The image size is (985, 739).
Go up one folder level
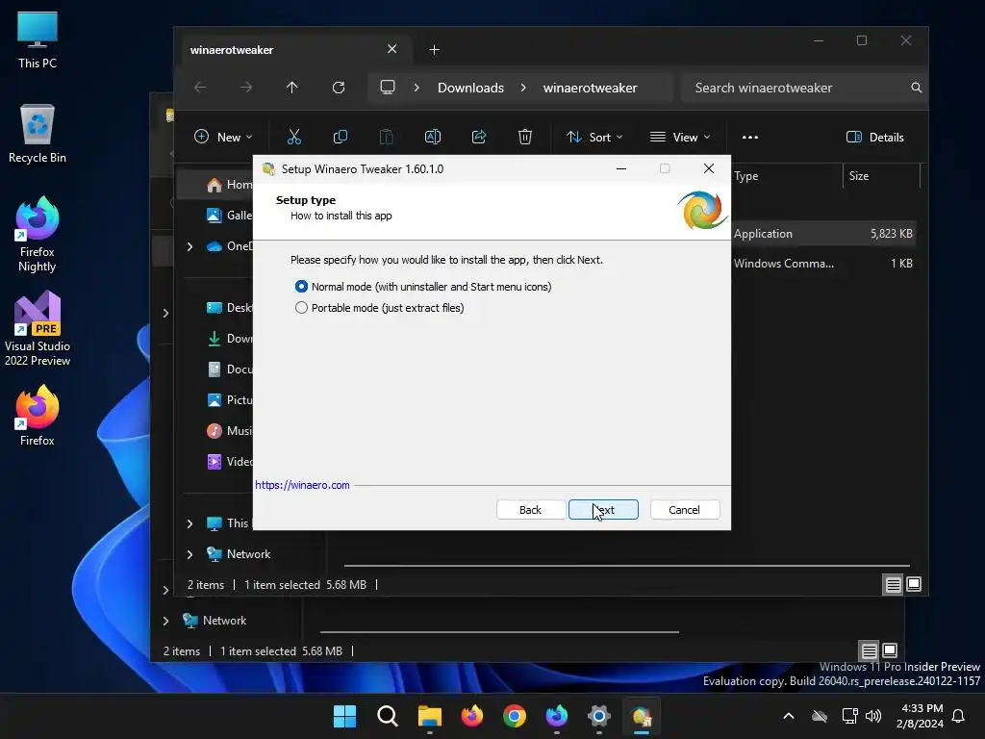pos(292,88)
